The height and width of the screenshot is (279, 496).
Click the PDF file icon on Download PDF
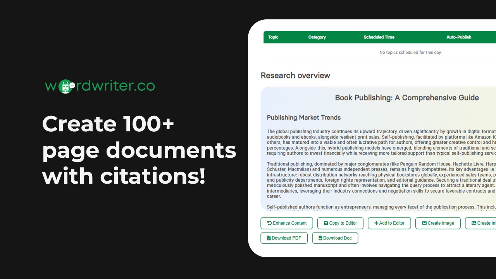269,238
